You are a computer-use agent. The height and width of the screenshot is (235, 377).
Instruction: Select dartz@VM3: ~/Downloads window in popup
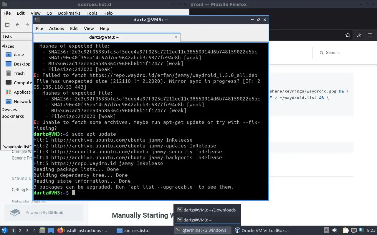(x=207, y=210)
